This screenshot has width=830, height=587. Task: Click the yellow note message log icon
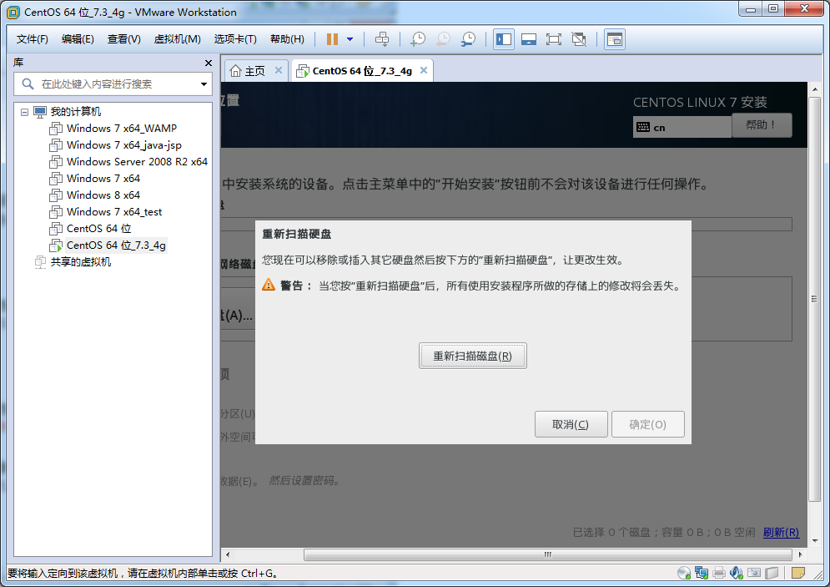tap(798, 573)
